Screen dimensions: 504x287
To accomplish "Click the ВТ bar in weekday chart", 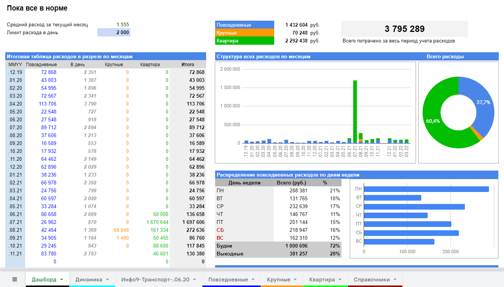I will point(393,198).
